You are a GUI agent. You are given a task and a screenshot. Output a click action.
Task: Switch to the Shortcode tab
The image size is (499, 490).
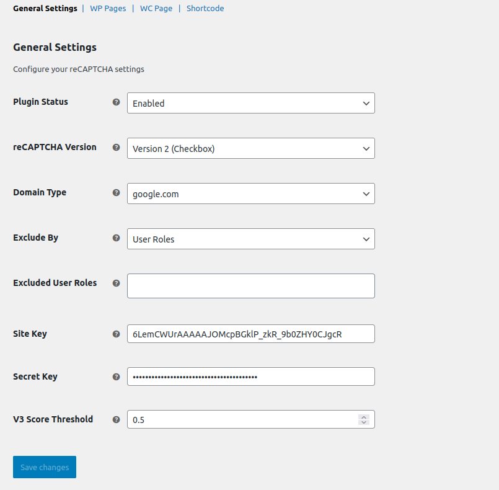[205, 8]
